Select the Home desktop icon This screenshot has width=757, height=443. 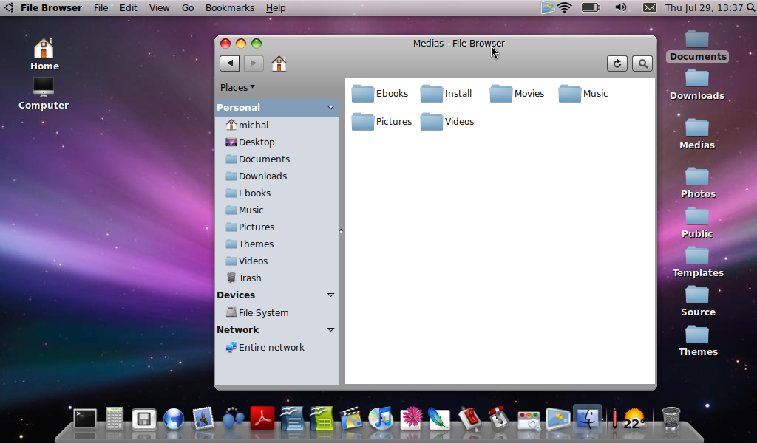44,55
